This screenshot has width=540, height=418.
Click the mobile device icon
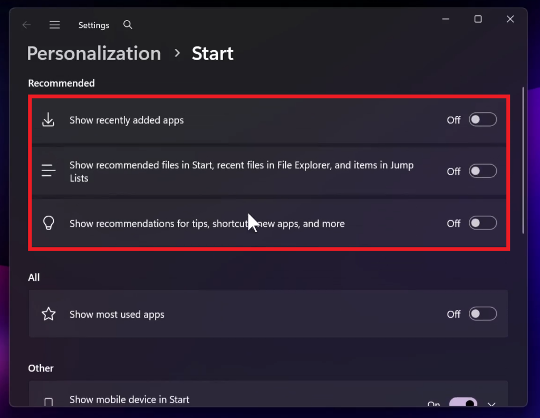click(x=49, y=402)
